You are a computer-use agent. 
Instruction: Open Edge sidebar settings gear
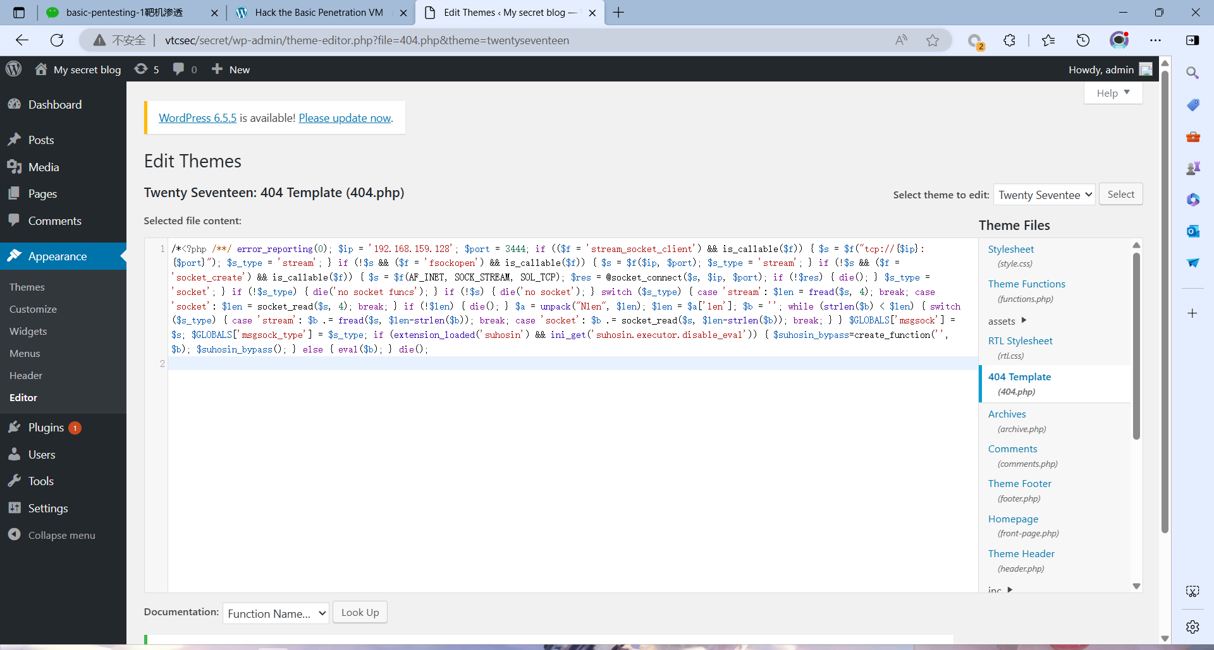[x=1193, y=627]
